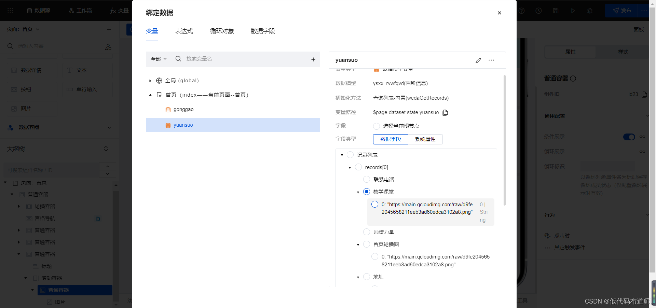Collapse the 首页轮播图 node
This screenshot has width=656, height=308.
358,245
